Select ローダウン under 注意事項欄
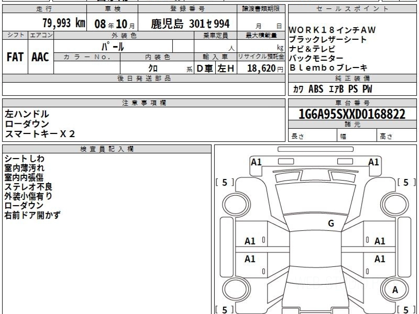 pos(27,124)
